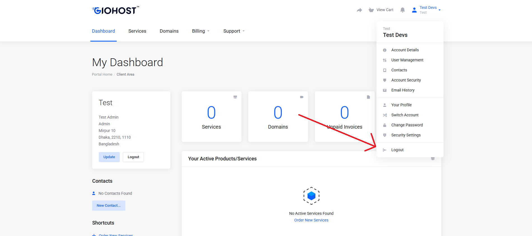Click the Change Password lock icon
Image resolution: width=532 pixels, height=236 pixels.
point(385,125)
